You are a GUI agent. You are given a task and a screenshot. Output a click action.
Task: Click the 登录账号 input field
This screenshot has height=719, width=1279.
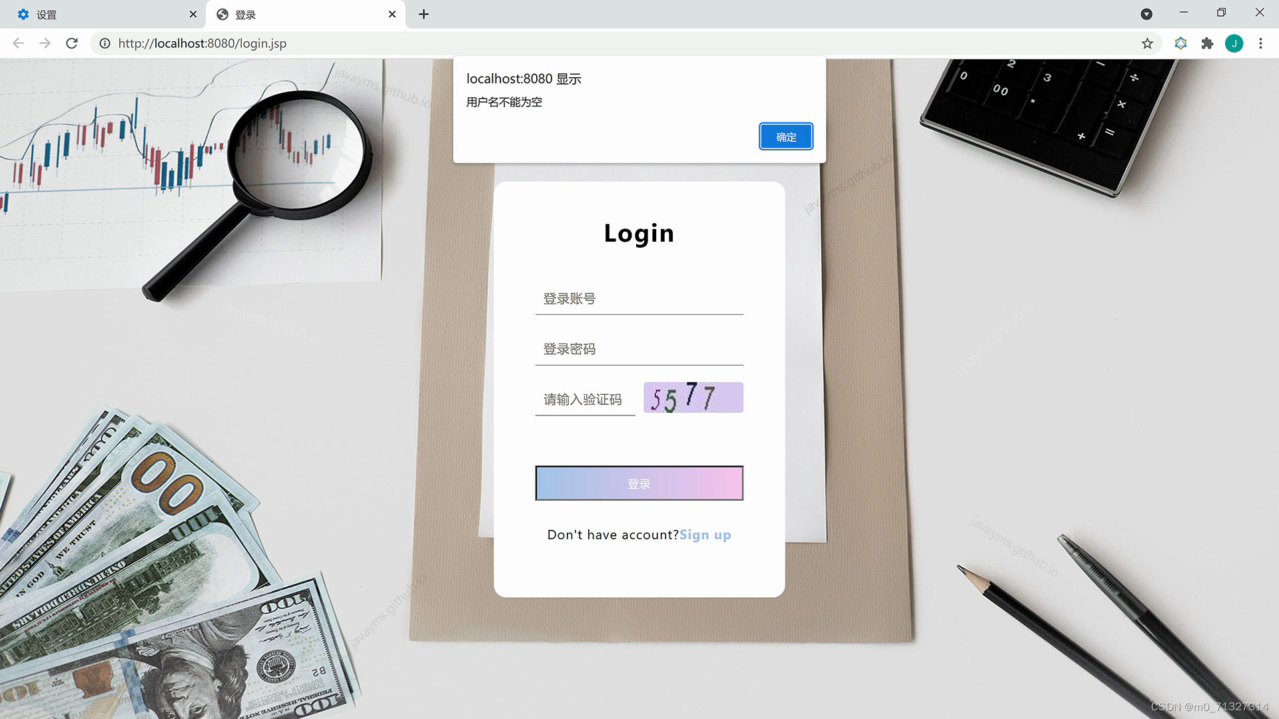(639, 299)
